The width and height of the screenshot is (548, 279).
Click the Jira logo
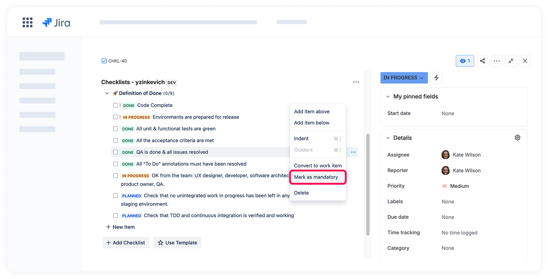click(56, 23)
